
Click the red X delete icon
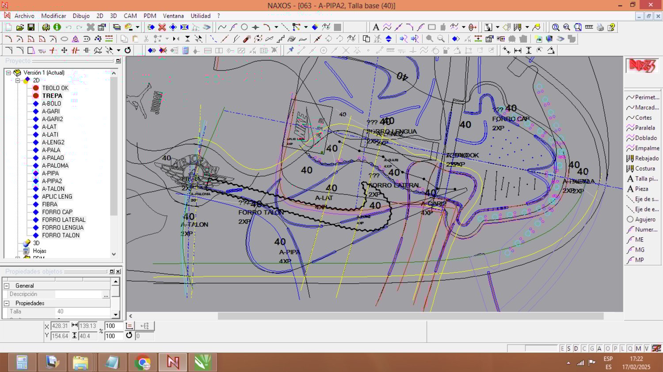pyautogui.click(x=162, y=27)
